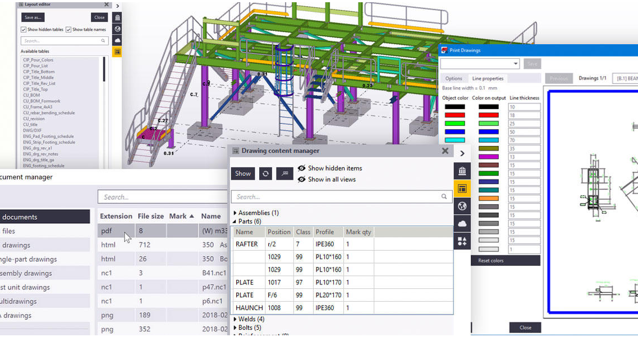This screenshot has width=638, height=342.
Task: Open globe icon in Layout editor side pane
Action: [117, 29]
